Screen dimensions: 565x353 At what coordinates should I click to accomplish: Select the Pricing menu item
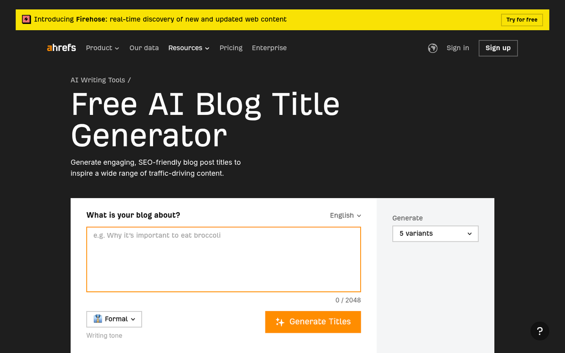coord(231,48)
